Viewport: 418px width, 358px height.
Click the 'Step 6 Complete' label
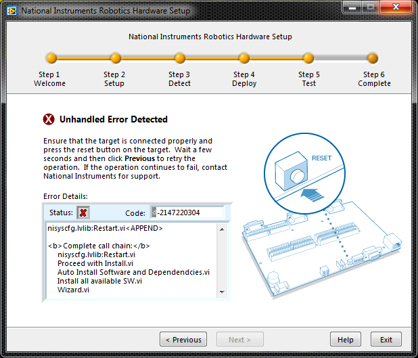click(374, 79)
